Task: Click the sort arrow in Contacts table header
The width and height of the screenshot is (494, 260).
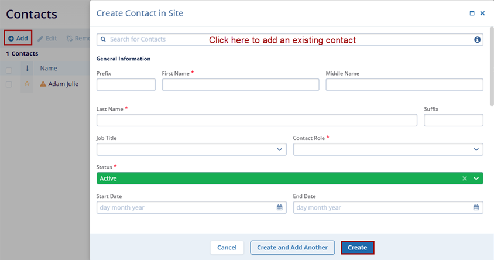Action: coord(27,69)
